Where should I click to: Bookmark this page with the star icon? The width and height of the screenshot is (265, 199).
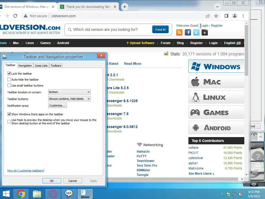pos(216,16)
